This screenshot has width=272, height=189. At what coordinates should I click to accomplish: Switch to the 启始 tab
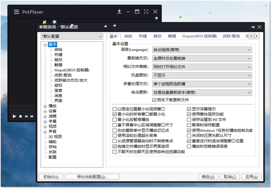point(128,36)
